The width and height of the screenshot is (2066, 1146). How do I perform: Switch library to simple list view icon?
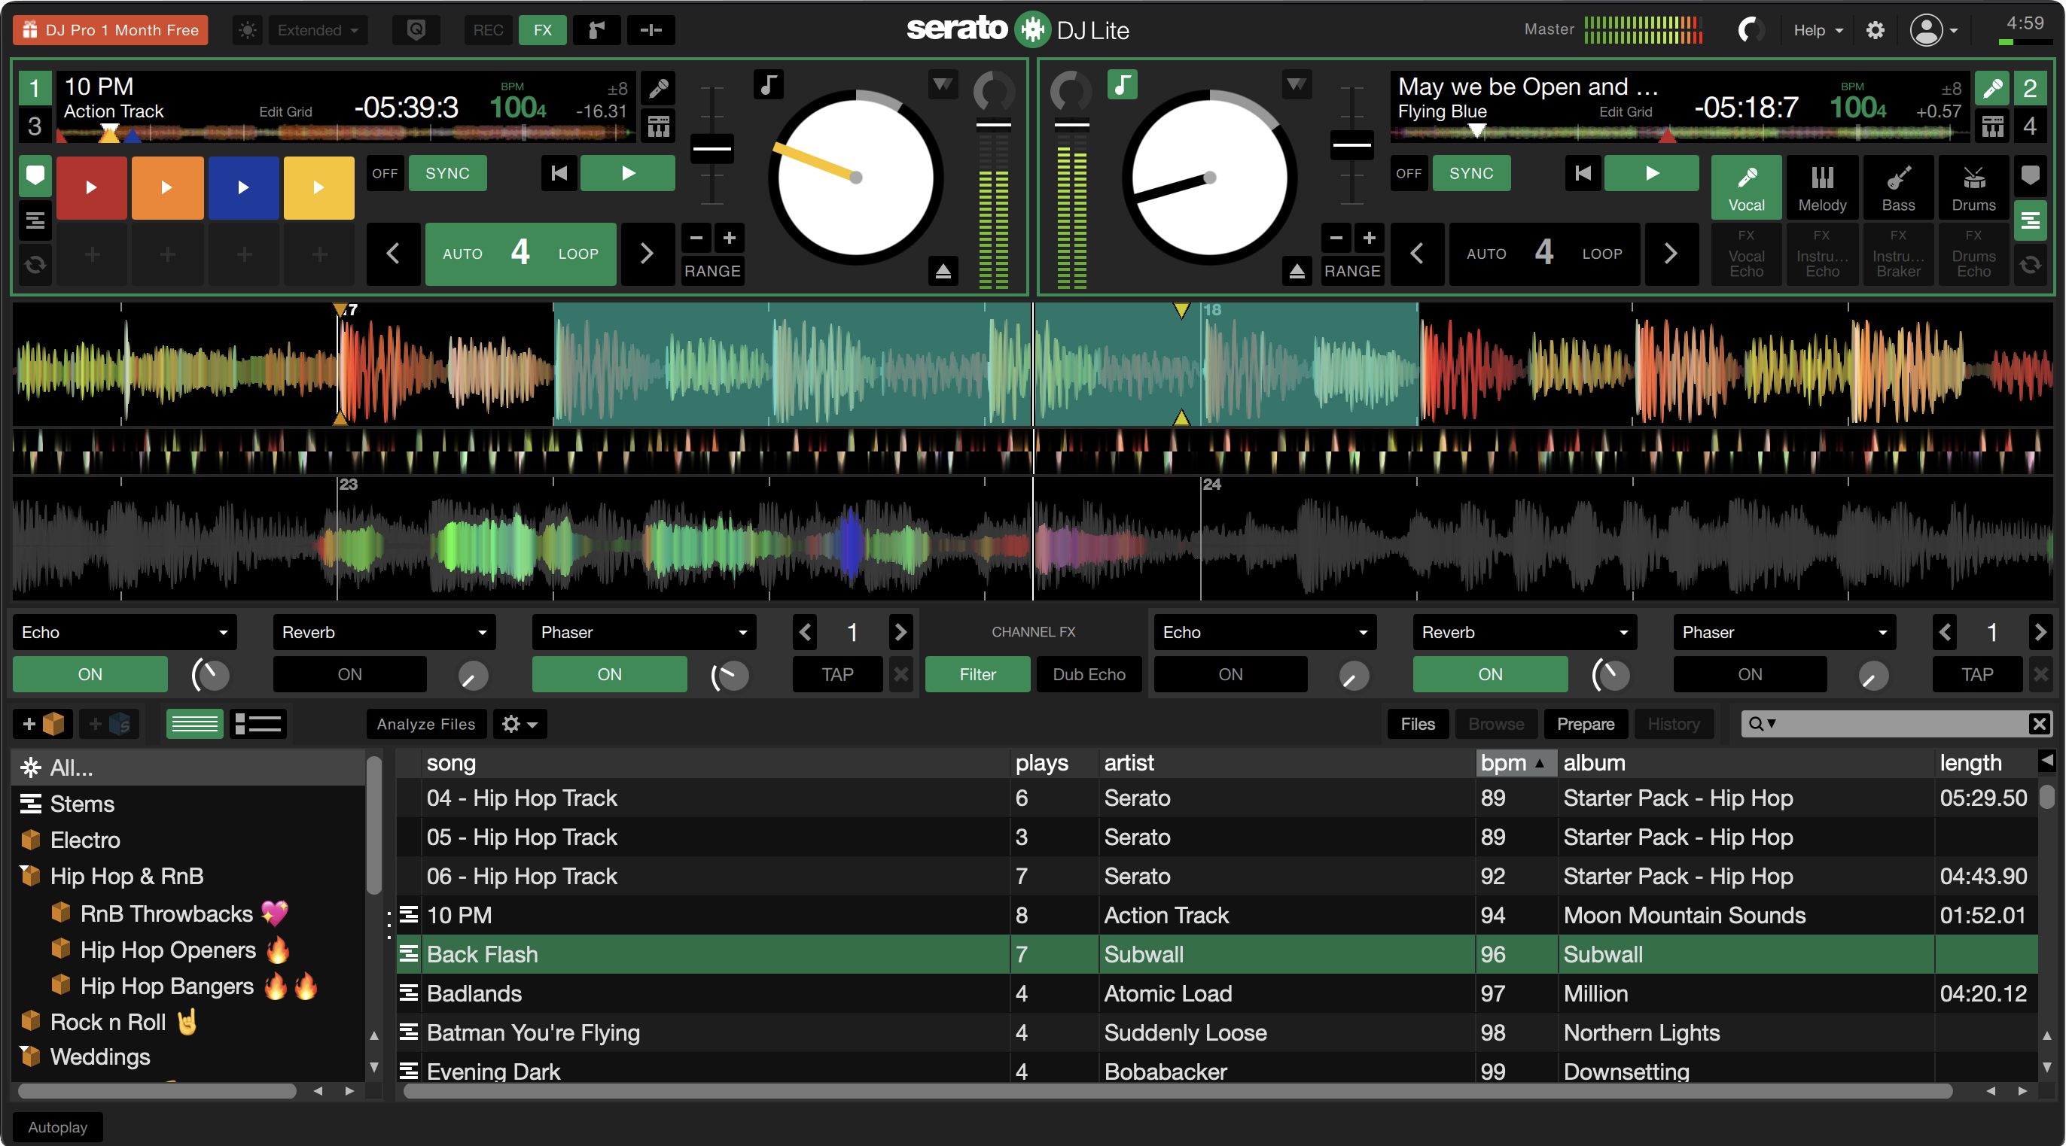click(x=195, y=725)
